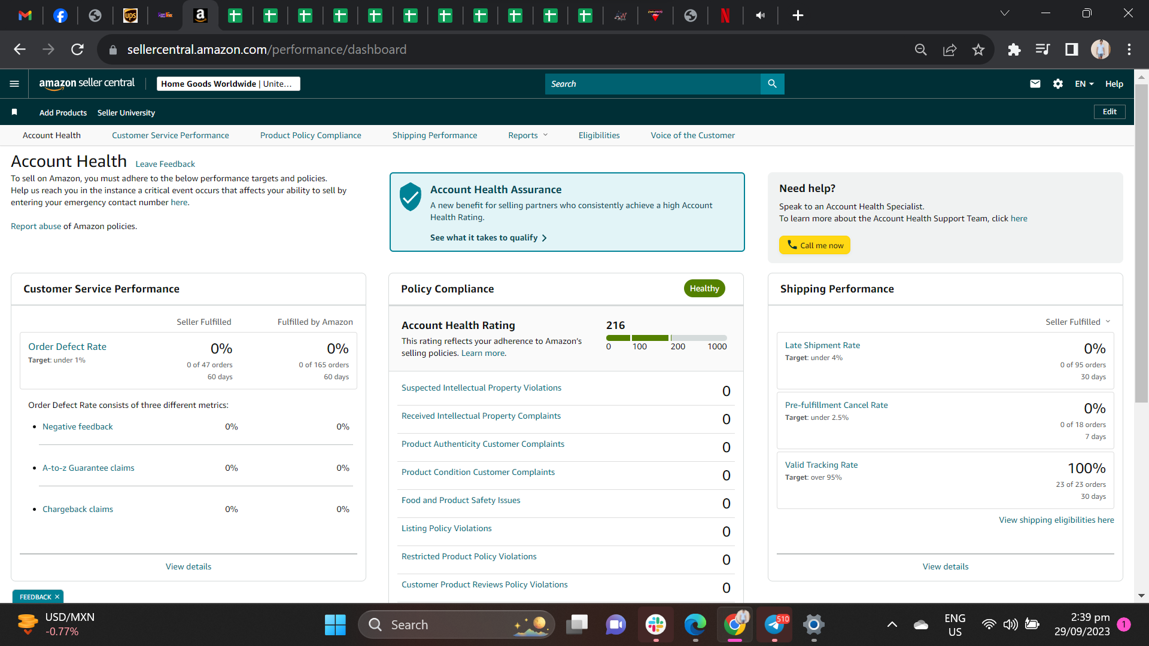Click the green Healthy status badge

point(704,288)
